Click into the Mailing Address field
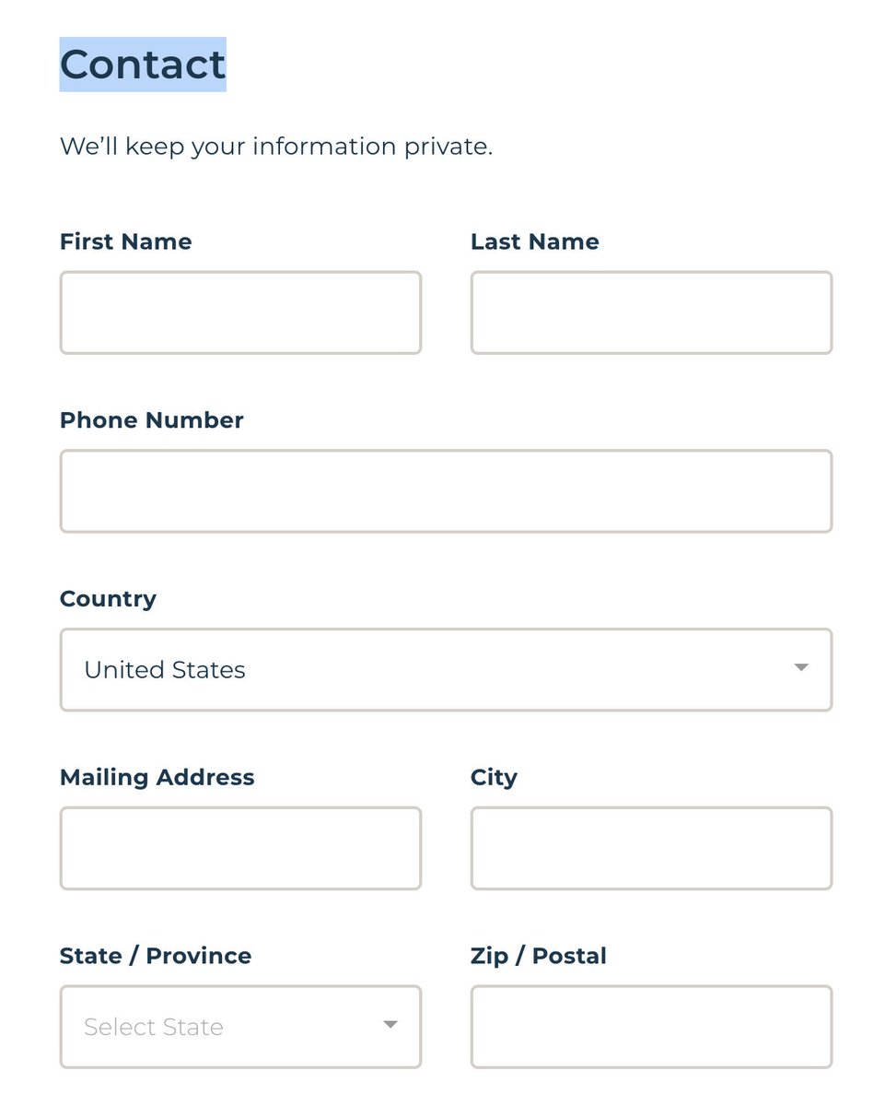Viewport: 885px width, 1106px height. (240, 849)
